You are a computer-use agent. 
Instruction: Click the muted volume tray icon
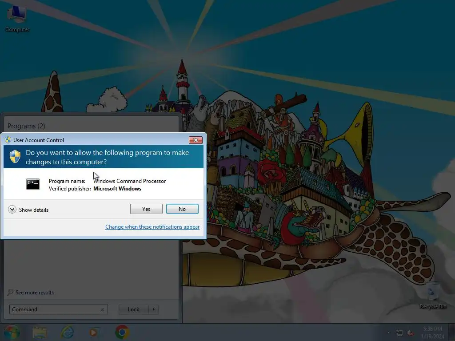pos(410,333)
